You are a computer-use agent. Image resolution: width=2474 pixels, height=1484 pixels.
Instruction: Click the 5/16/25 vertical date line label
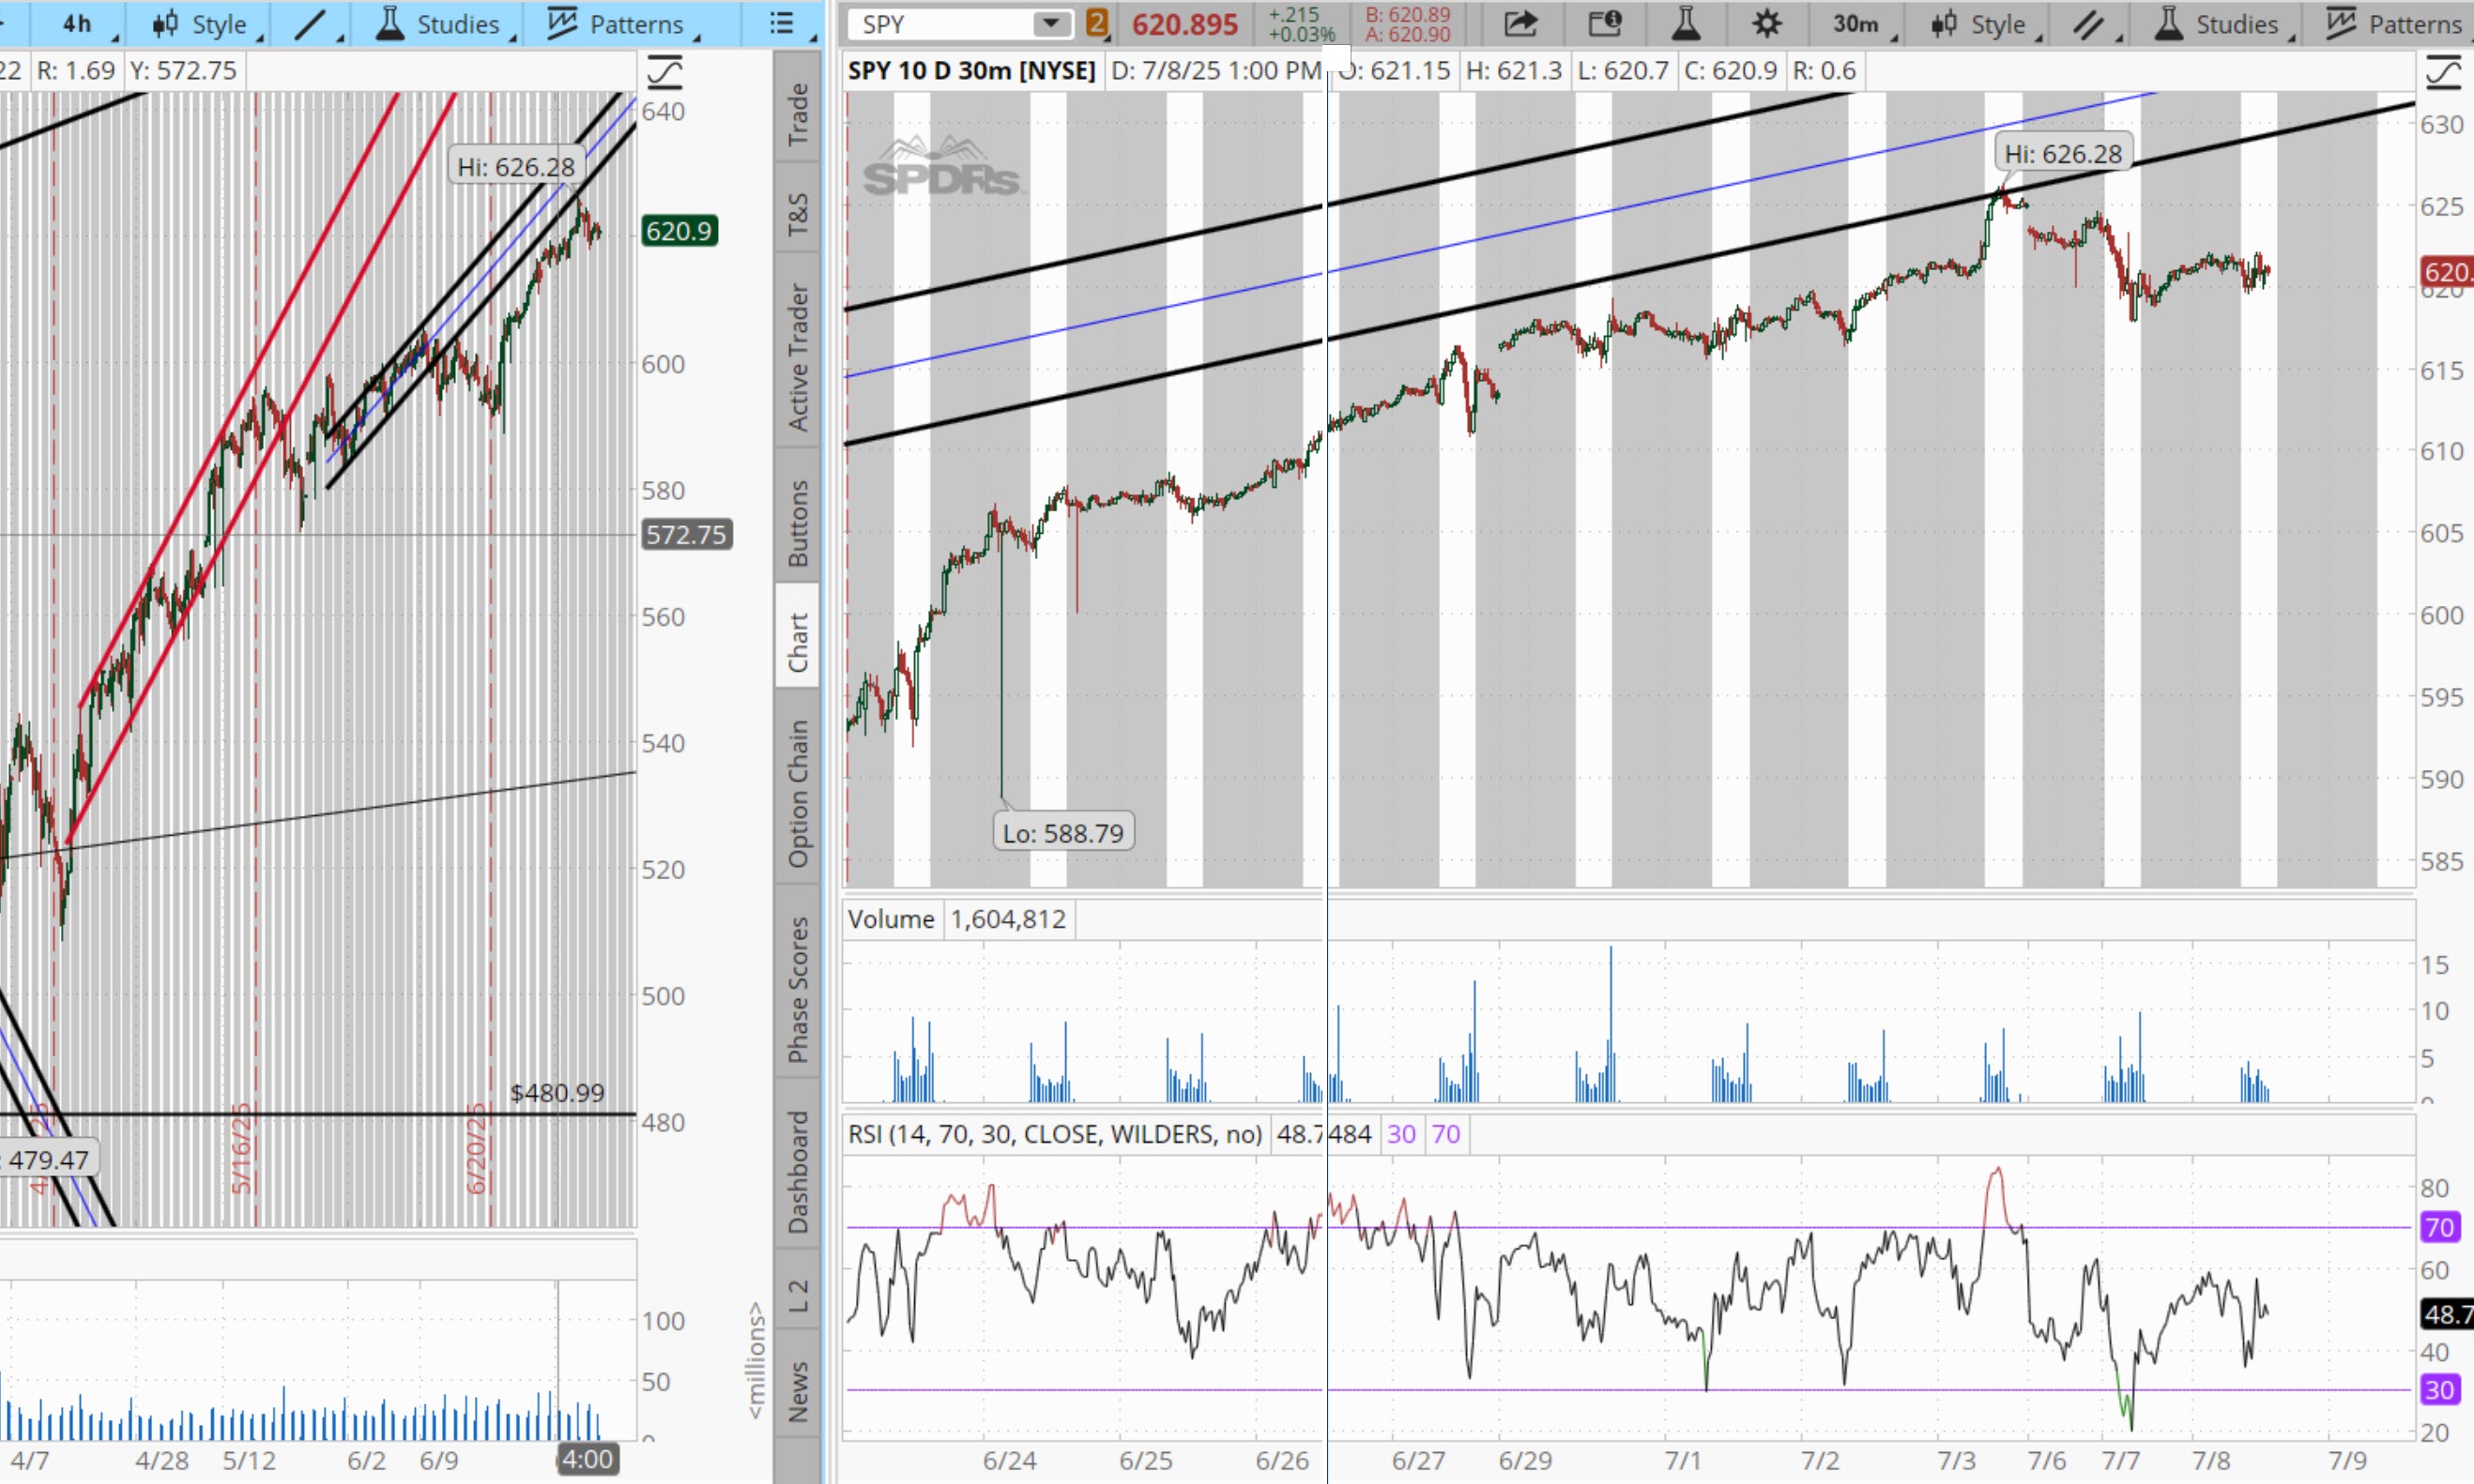(x=241, y=1149)
